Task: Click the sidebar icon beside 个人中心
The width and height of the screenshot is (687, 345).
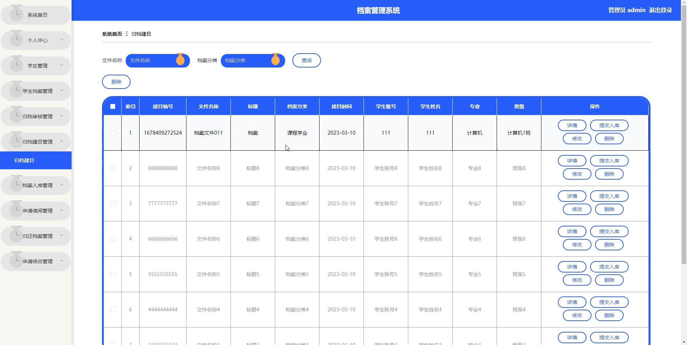Action: click(16, 39)
